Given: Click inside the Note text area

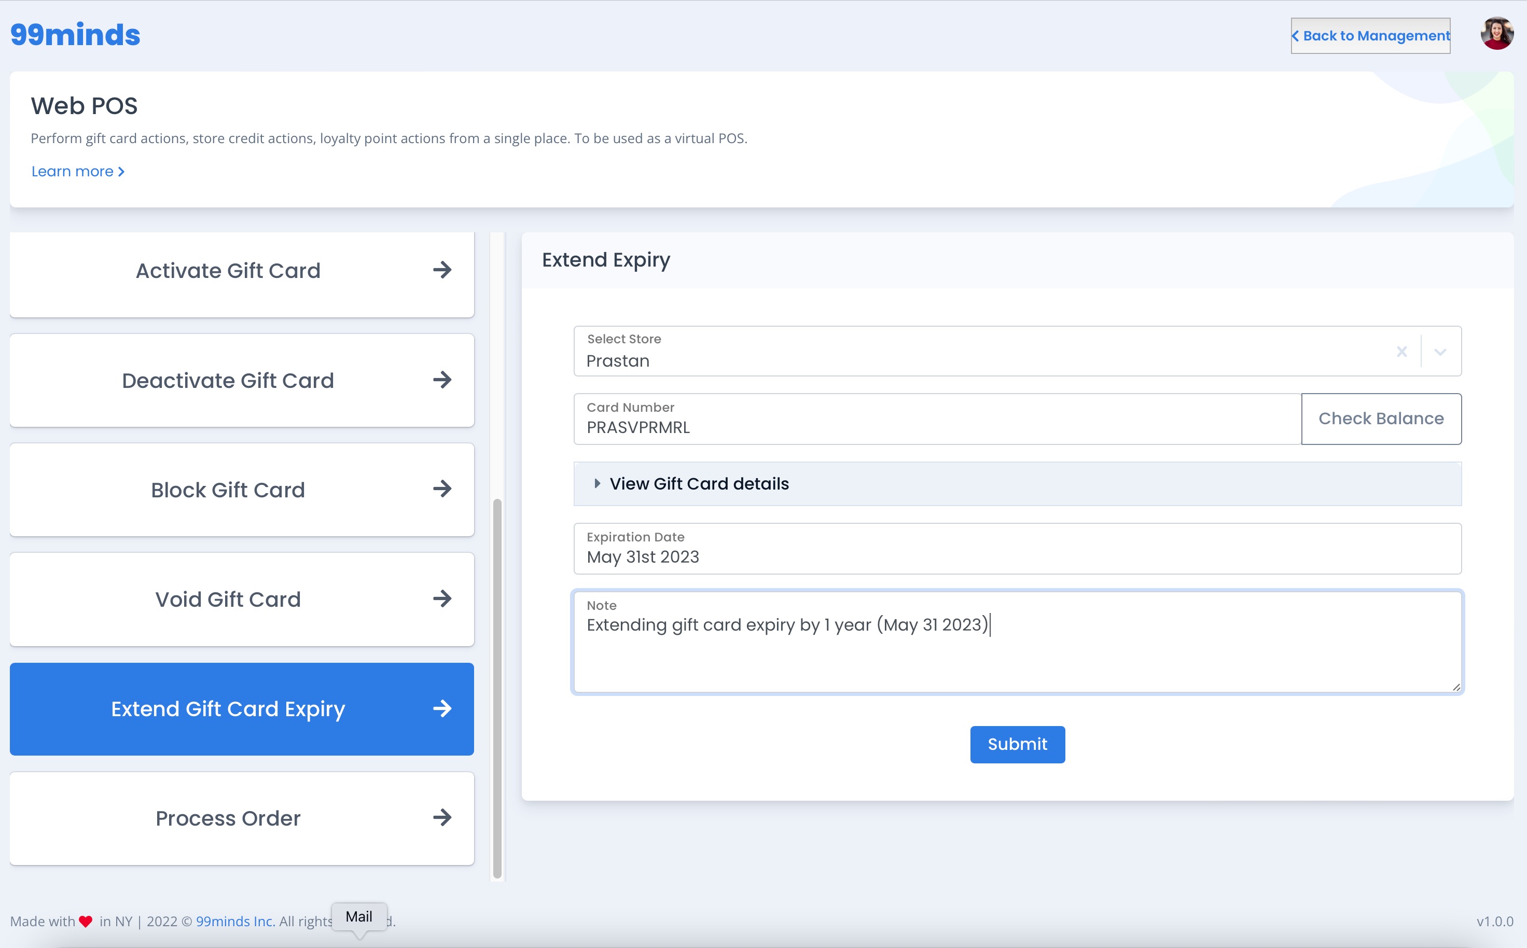Looking at the screenshot, I should tap(1017, 642).
